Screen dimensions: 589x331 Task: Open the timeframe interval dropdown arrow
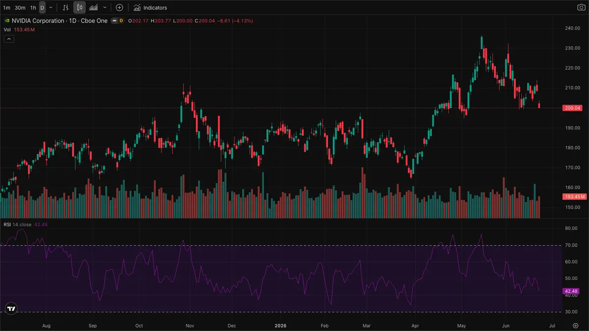(x=51, y=8)
